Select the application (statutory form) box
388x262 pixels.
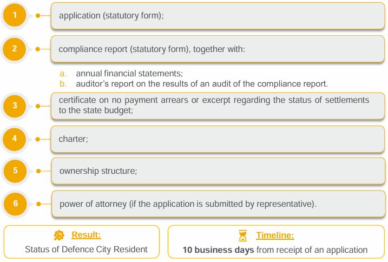point(218,16)
